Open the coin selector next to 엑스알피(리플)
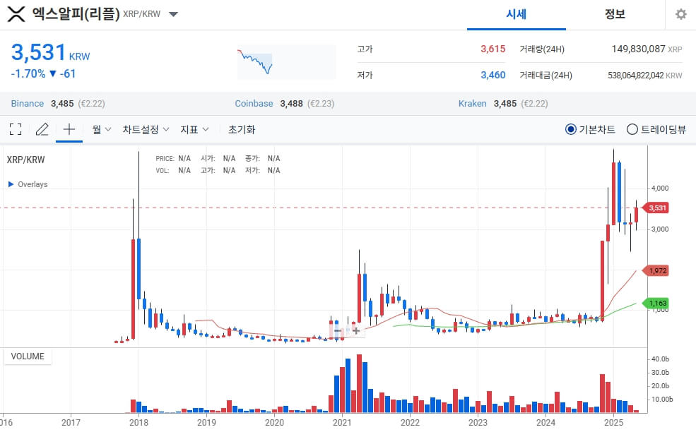696x432 pixels. tap(172, 13)
